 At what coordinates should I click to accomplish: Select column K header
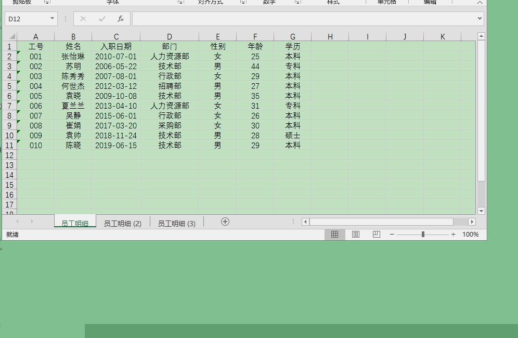click(443, 37)
